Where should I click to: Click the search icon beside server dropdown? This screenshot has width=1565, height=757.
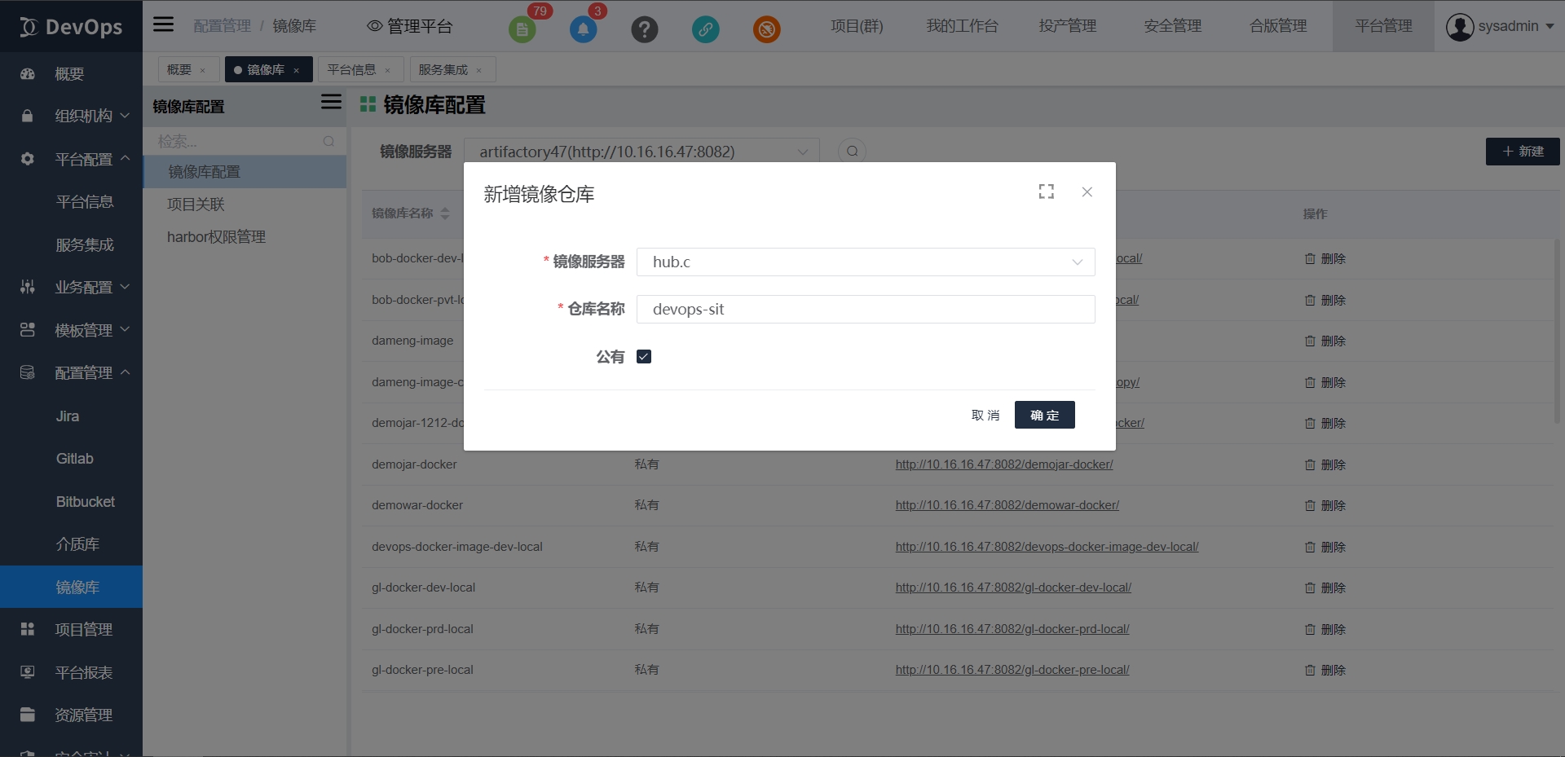[x=852, y=152]
